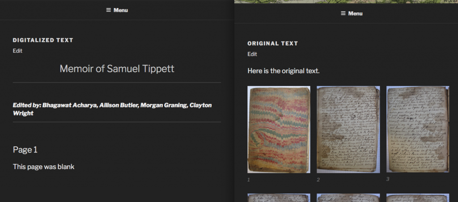This screenshot has width=458, height=202.
Task: Click caption number 3 under the third image
Action: [x=388, y=179]
